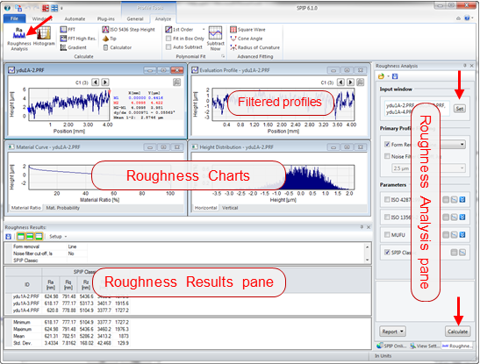The width and height of the screenshot is (480, 364).
Task: Expand arrow beside open-folder icon
Action: pos(388,76)
